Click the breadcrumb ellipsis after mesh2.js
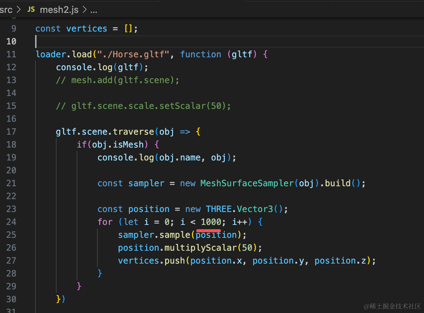 tap(93, 11)
